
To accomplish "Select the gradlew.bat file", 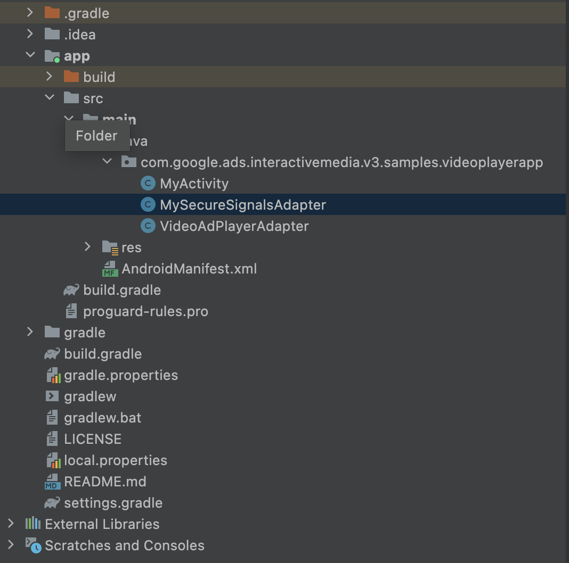I will pos(103,418).
